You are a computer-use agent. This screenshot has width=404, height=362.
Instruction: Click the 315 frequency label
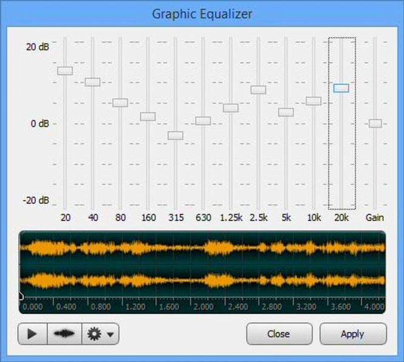[x=176, y=217]
